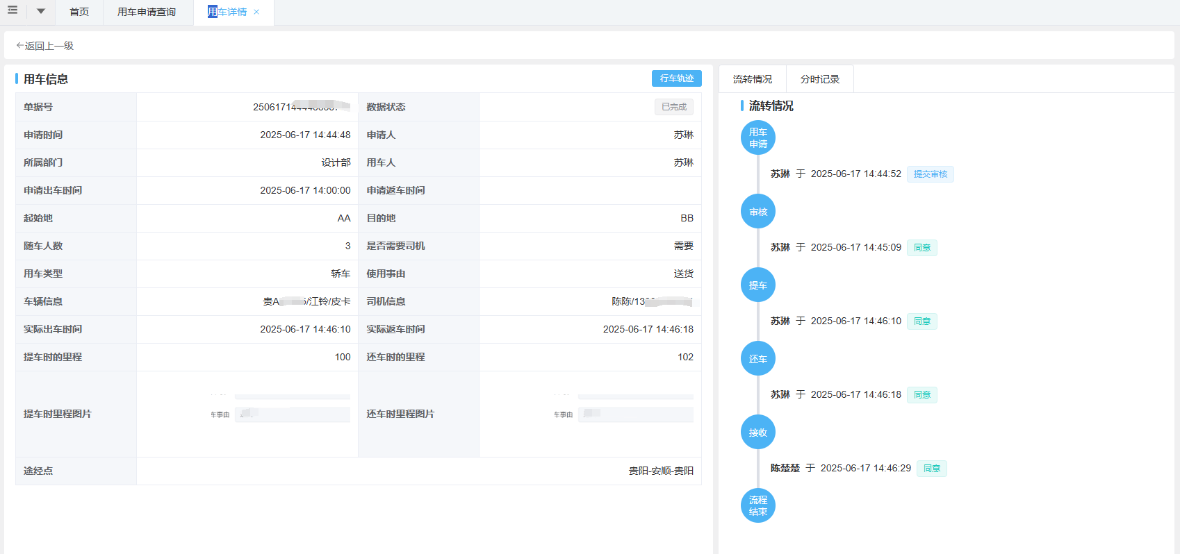Select the 流转情况 tab
Screen dimensions: 1180x554
coord(752,79)
